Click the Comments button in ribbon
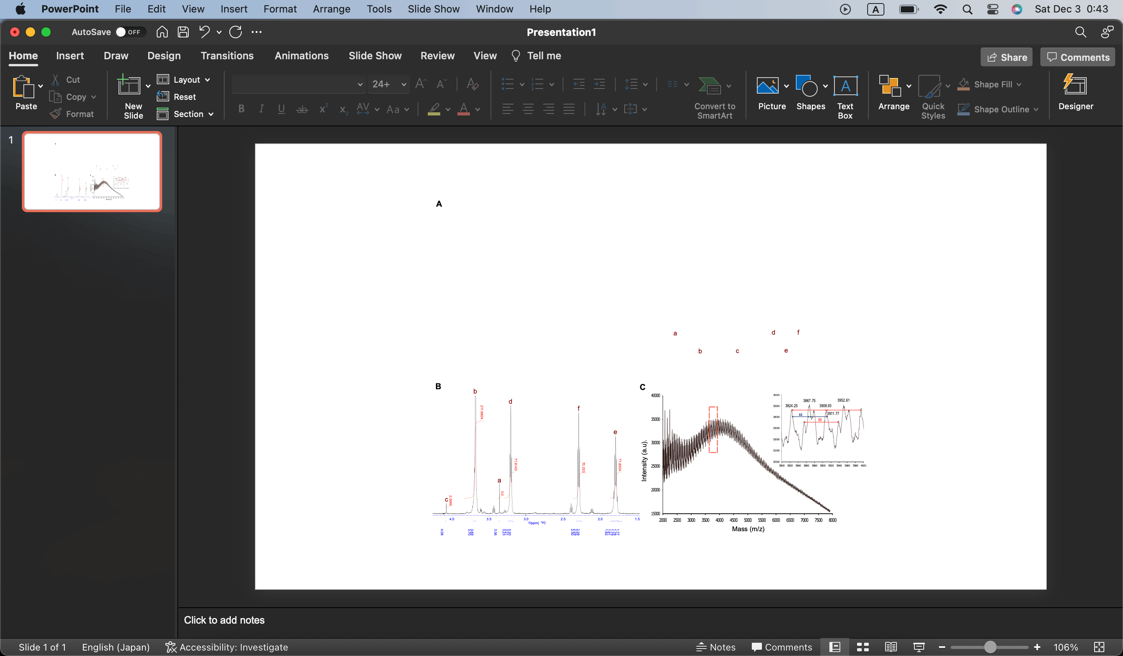 click(x=1077, y=57)
